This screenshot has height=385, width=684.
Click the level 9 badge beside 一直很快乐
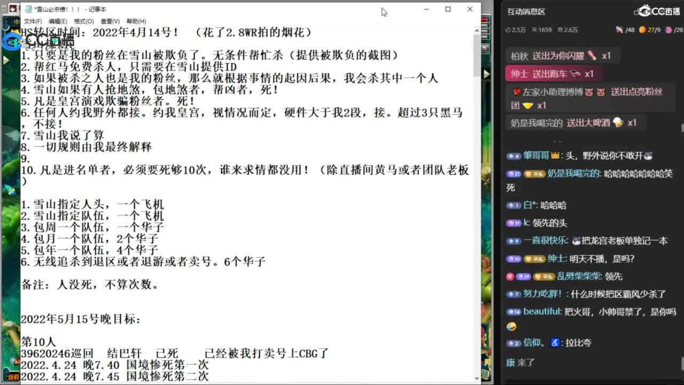[x=514, y=241]
